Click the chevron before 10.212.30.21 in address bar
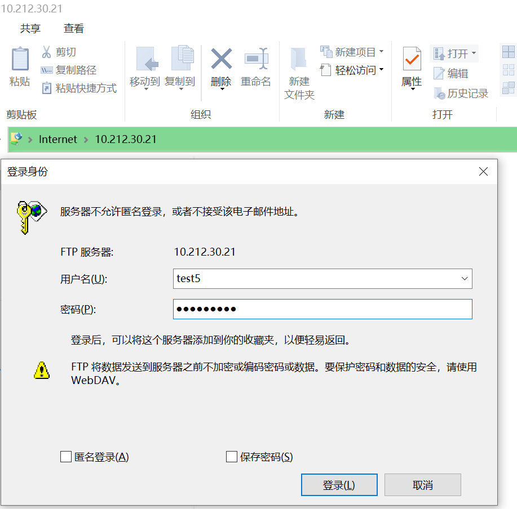 [x=86, y=140]
